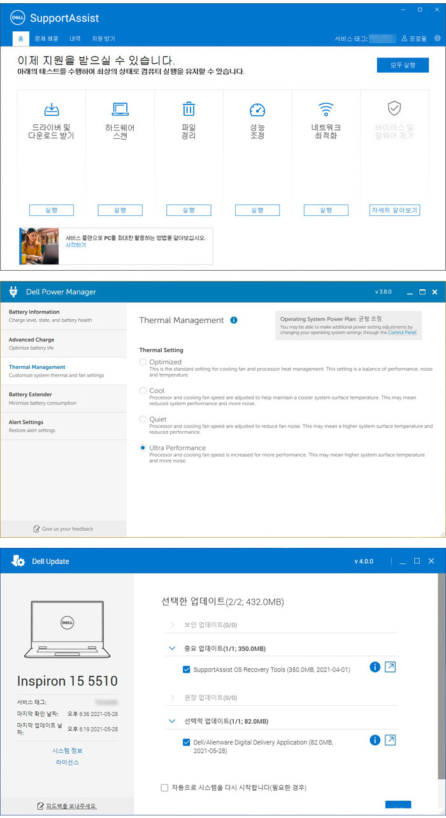Click the performance tuning gauge icon
Viewport: 446px width, 818px height.
pos(257,109)
